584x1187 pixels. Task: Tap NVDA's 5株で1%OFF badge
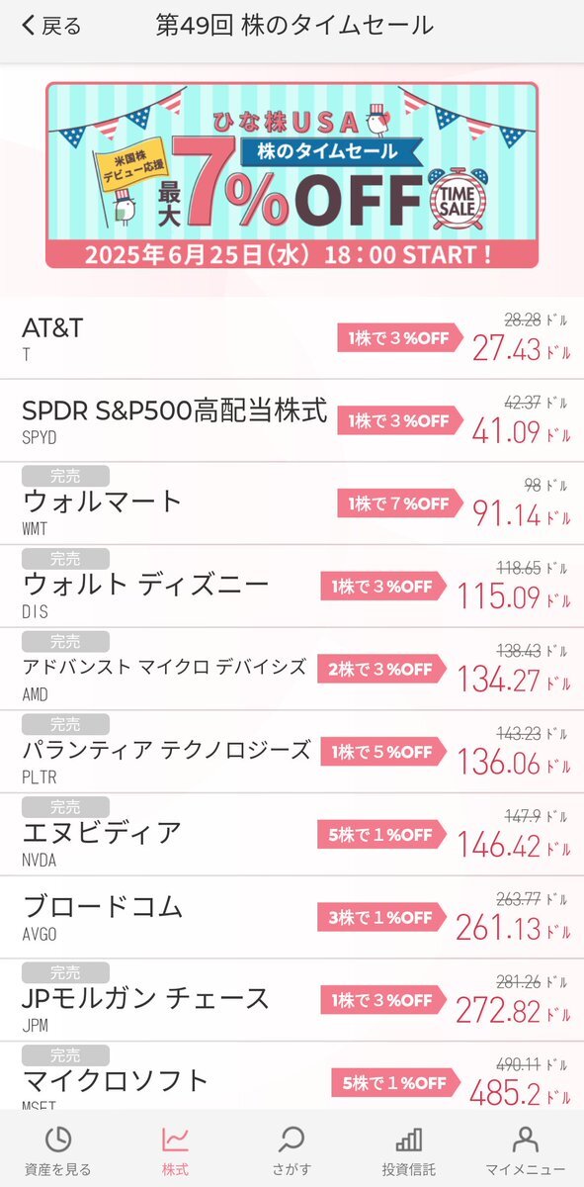[x=380, y=835]
